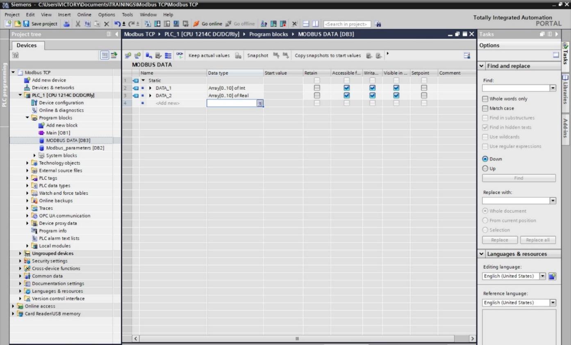Click the data type cell in Add new row

(235, 103)
